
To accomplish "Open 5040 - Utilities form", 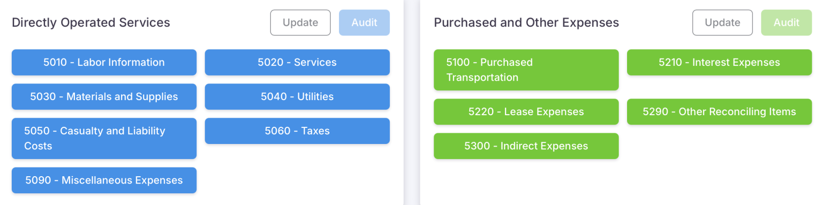I will click(x=297, y=97).
